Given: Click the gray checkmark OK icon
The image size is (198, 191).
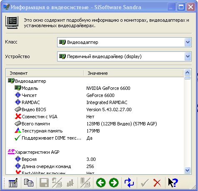Looking at the screenshot, I should [x=145, y=183].
